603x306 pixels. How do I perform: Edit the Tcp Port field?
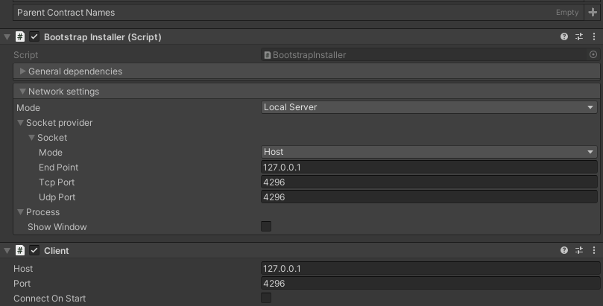(429, 182)
